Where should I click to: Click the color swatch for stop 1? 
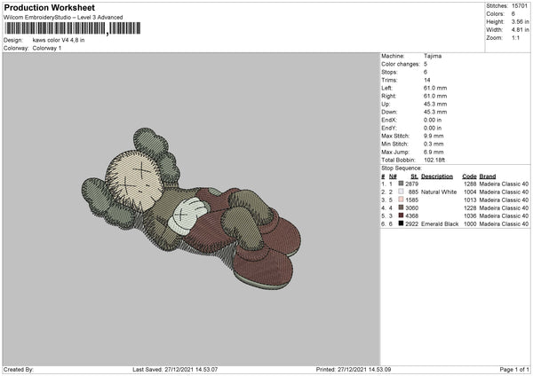click(401, 184)
